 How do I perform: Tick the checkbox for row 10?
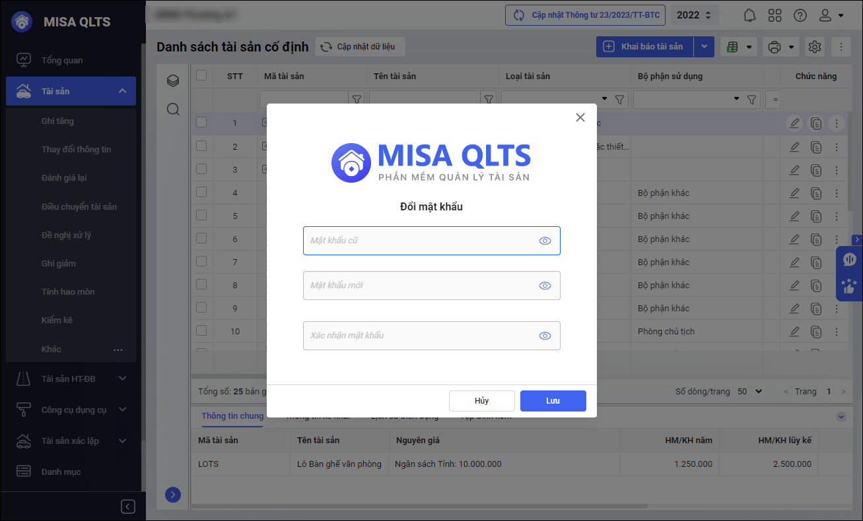(201, 331)
